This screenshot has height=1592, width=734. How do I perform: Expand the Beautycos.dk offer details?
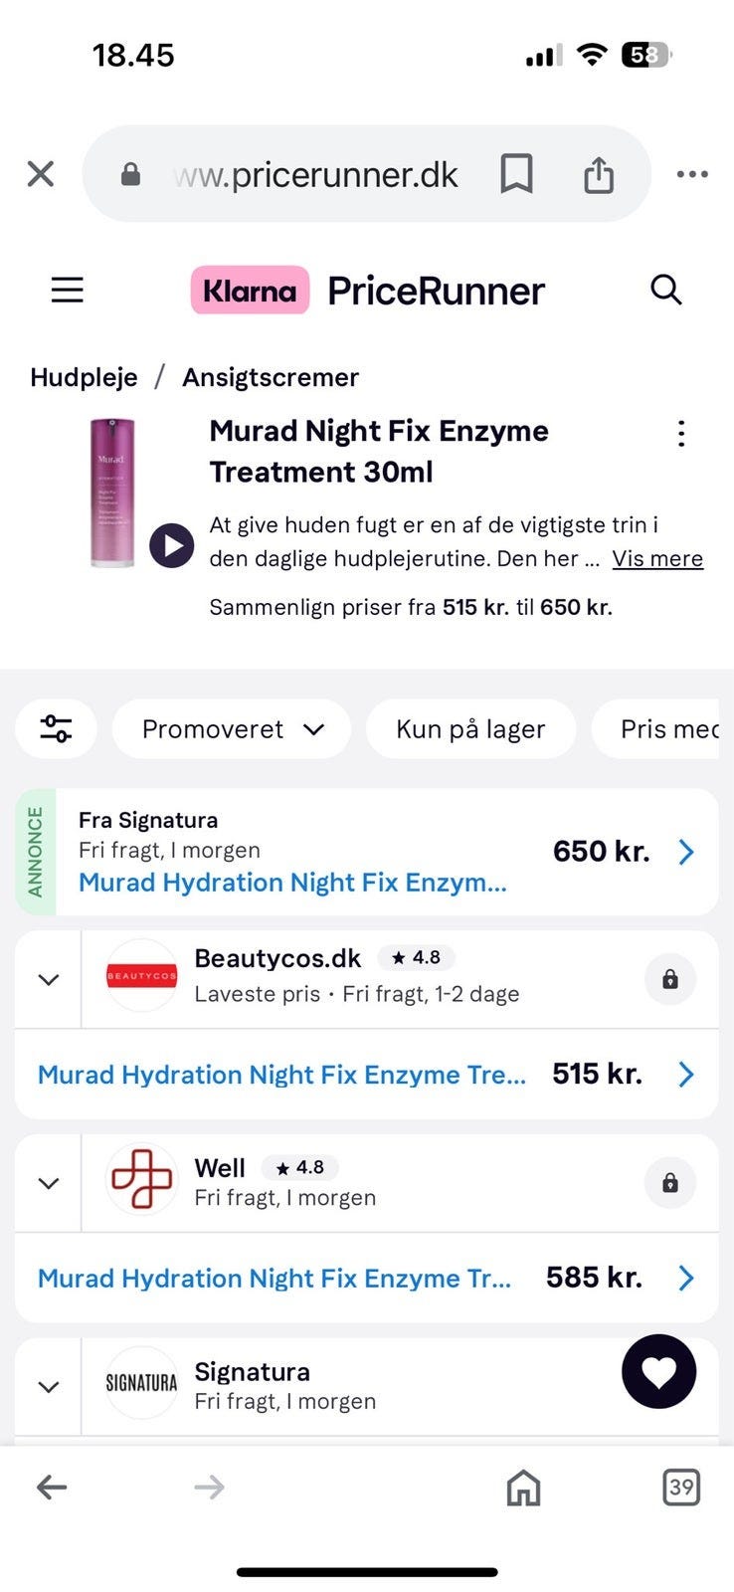pyautogui.click(x=48, y=980)
